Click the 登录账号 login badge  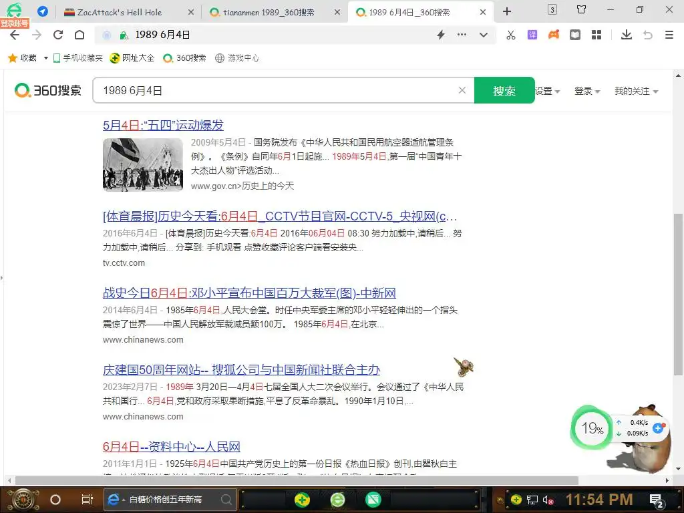click(x=15, y=23)
